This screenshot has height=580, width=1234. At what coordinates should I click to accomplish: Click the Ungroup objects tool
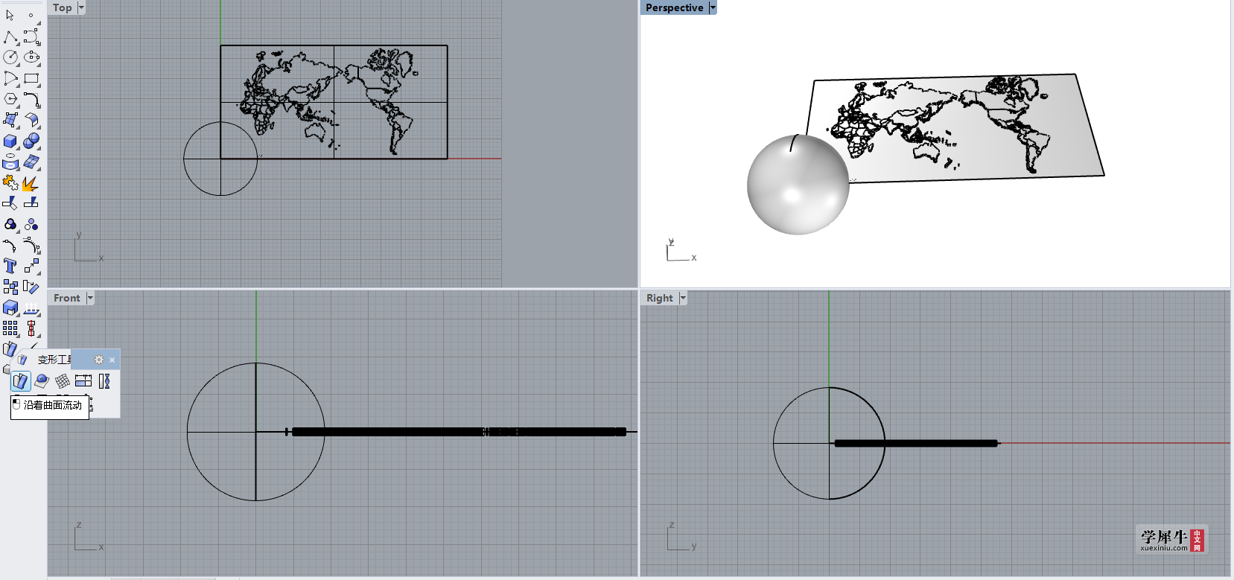pos(31,224)
